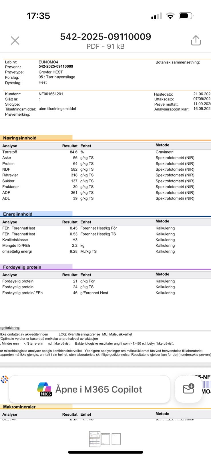The width and height of the screenshot is (211, 458).
Task: Jump to the second page thumbnail
Action: 105,439
